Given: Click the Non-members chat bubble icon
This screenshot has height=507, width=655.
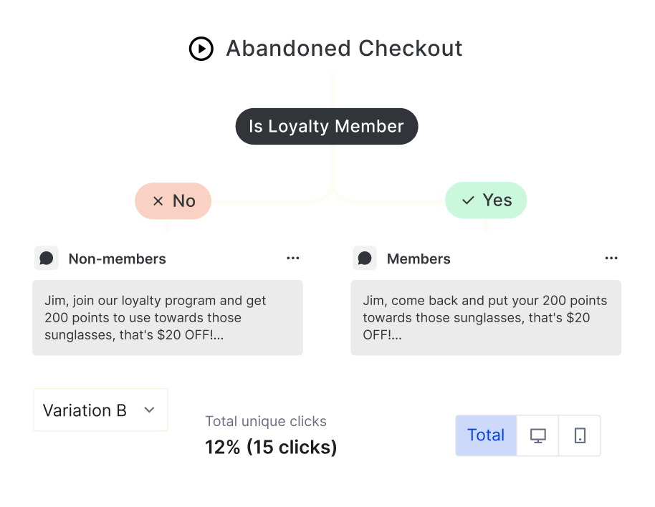Looking at the screenshot, I should point(47,259).
